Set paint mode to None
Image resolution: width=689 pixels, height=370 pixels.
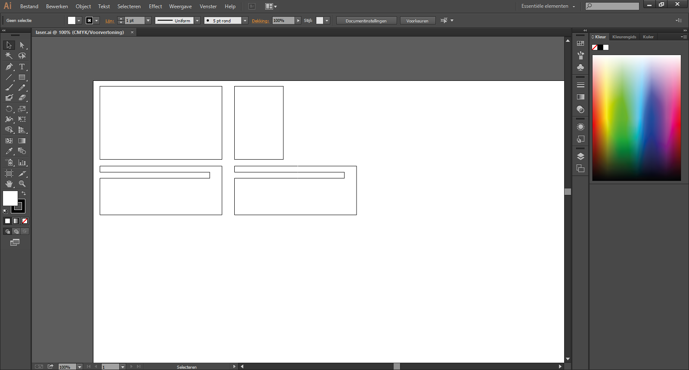pyautogui.click(x=25, y=221)
